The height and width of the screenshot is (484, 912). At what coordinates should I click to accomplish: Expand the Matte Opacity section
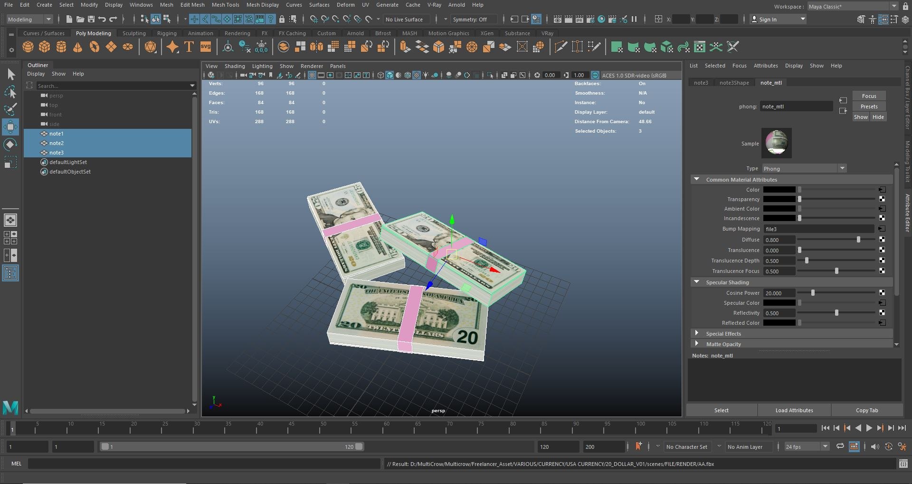click(x=696, y=344)
